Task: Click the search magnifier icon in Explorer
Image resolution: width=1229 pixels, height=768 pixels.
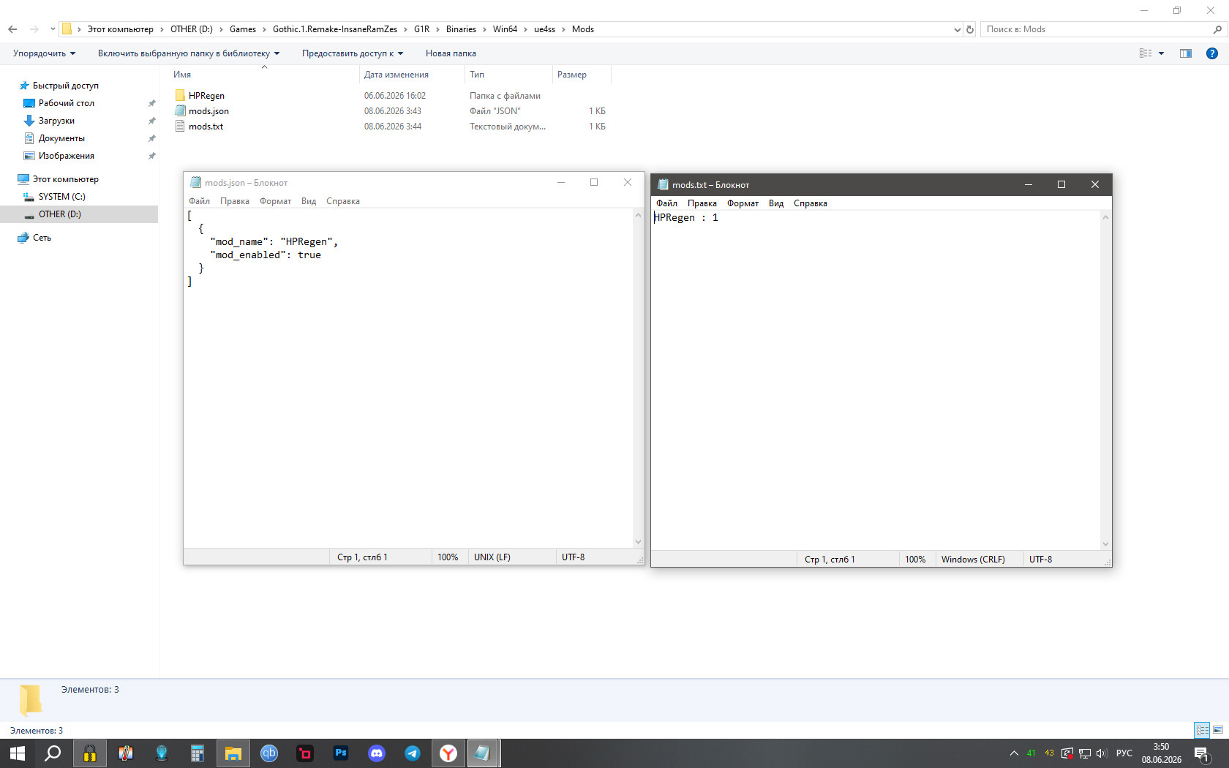Action: 1217,29
